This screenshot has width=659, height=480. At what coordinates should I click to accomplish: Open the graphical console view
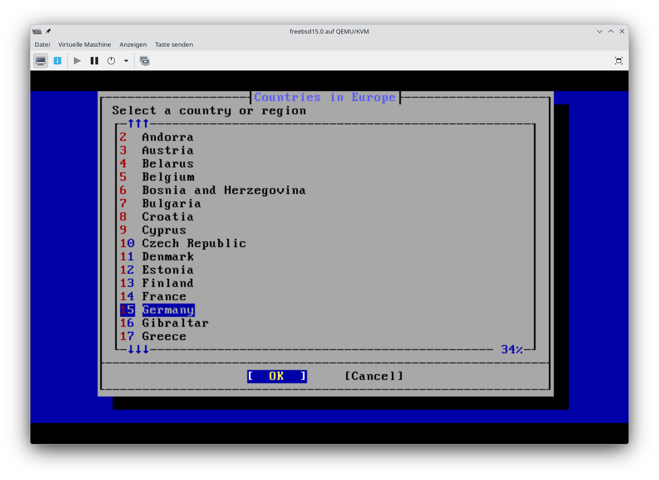coord(41,61)
